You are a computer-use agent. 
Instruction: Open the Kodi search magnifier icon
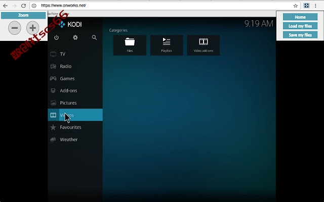tap(94, 37)
